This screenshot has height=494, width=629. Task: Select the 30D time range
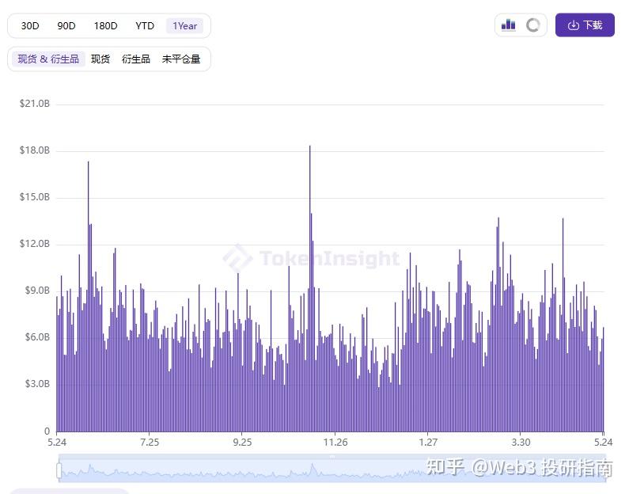(30, 25)
